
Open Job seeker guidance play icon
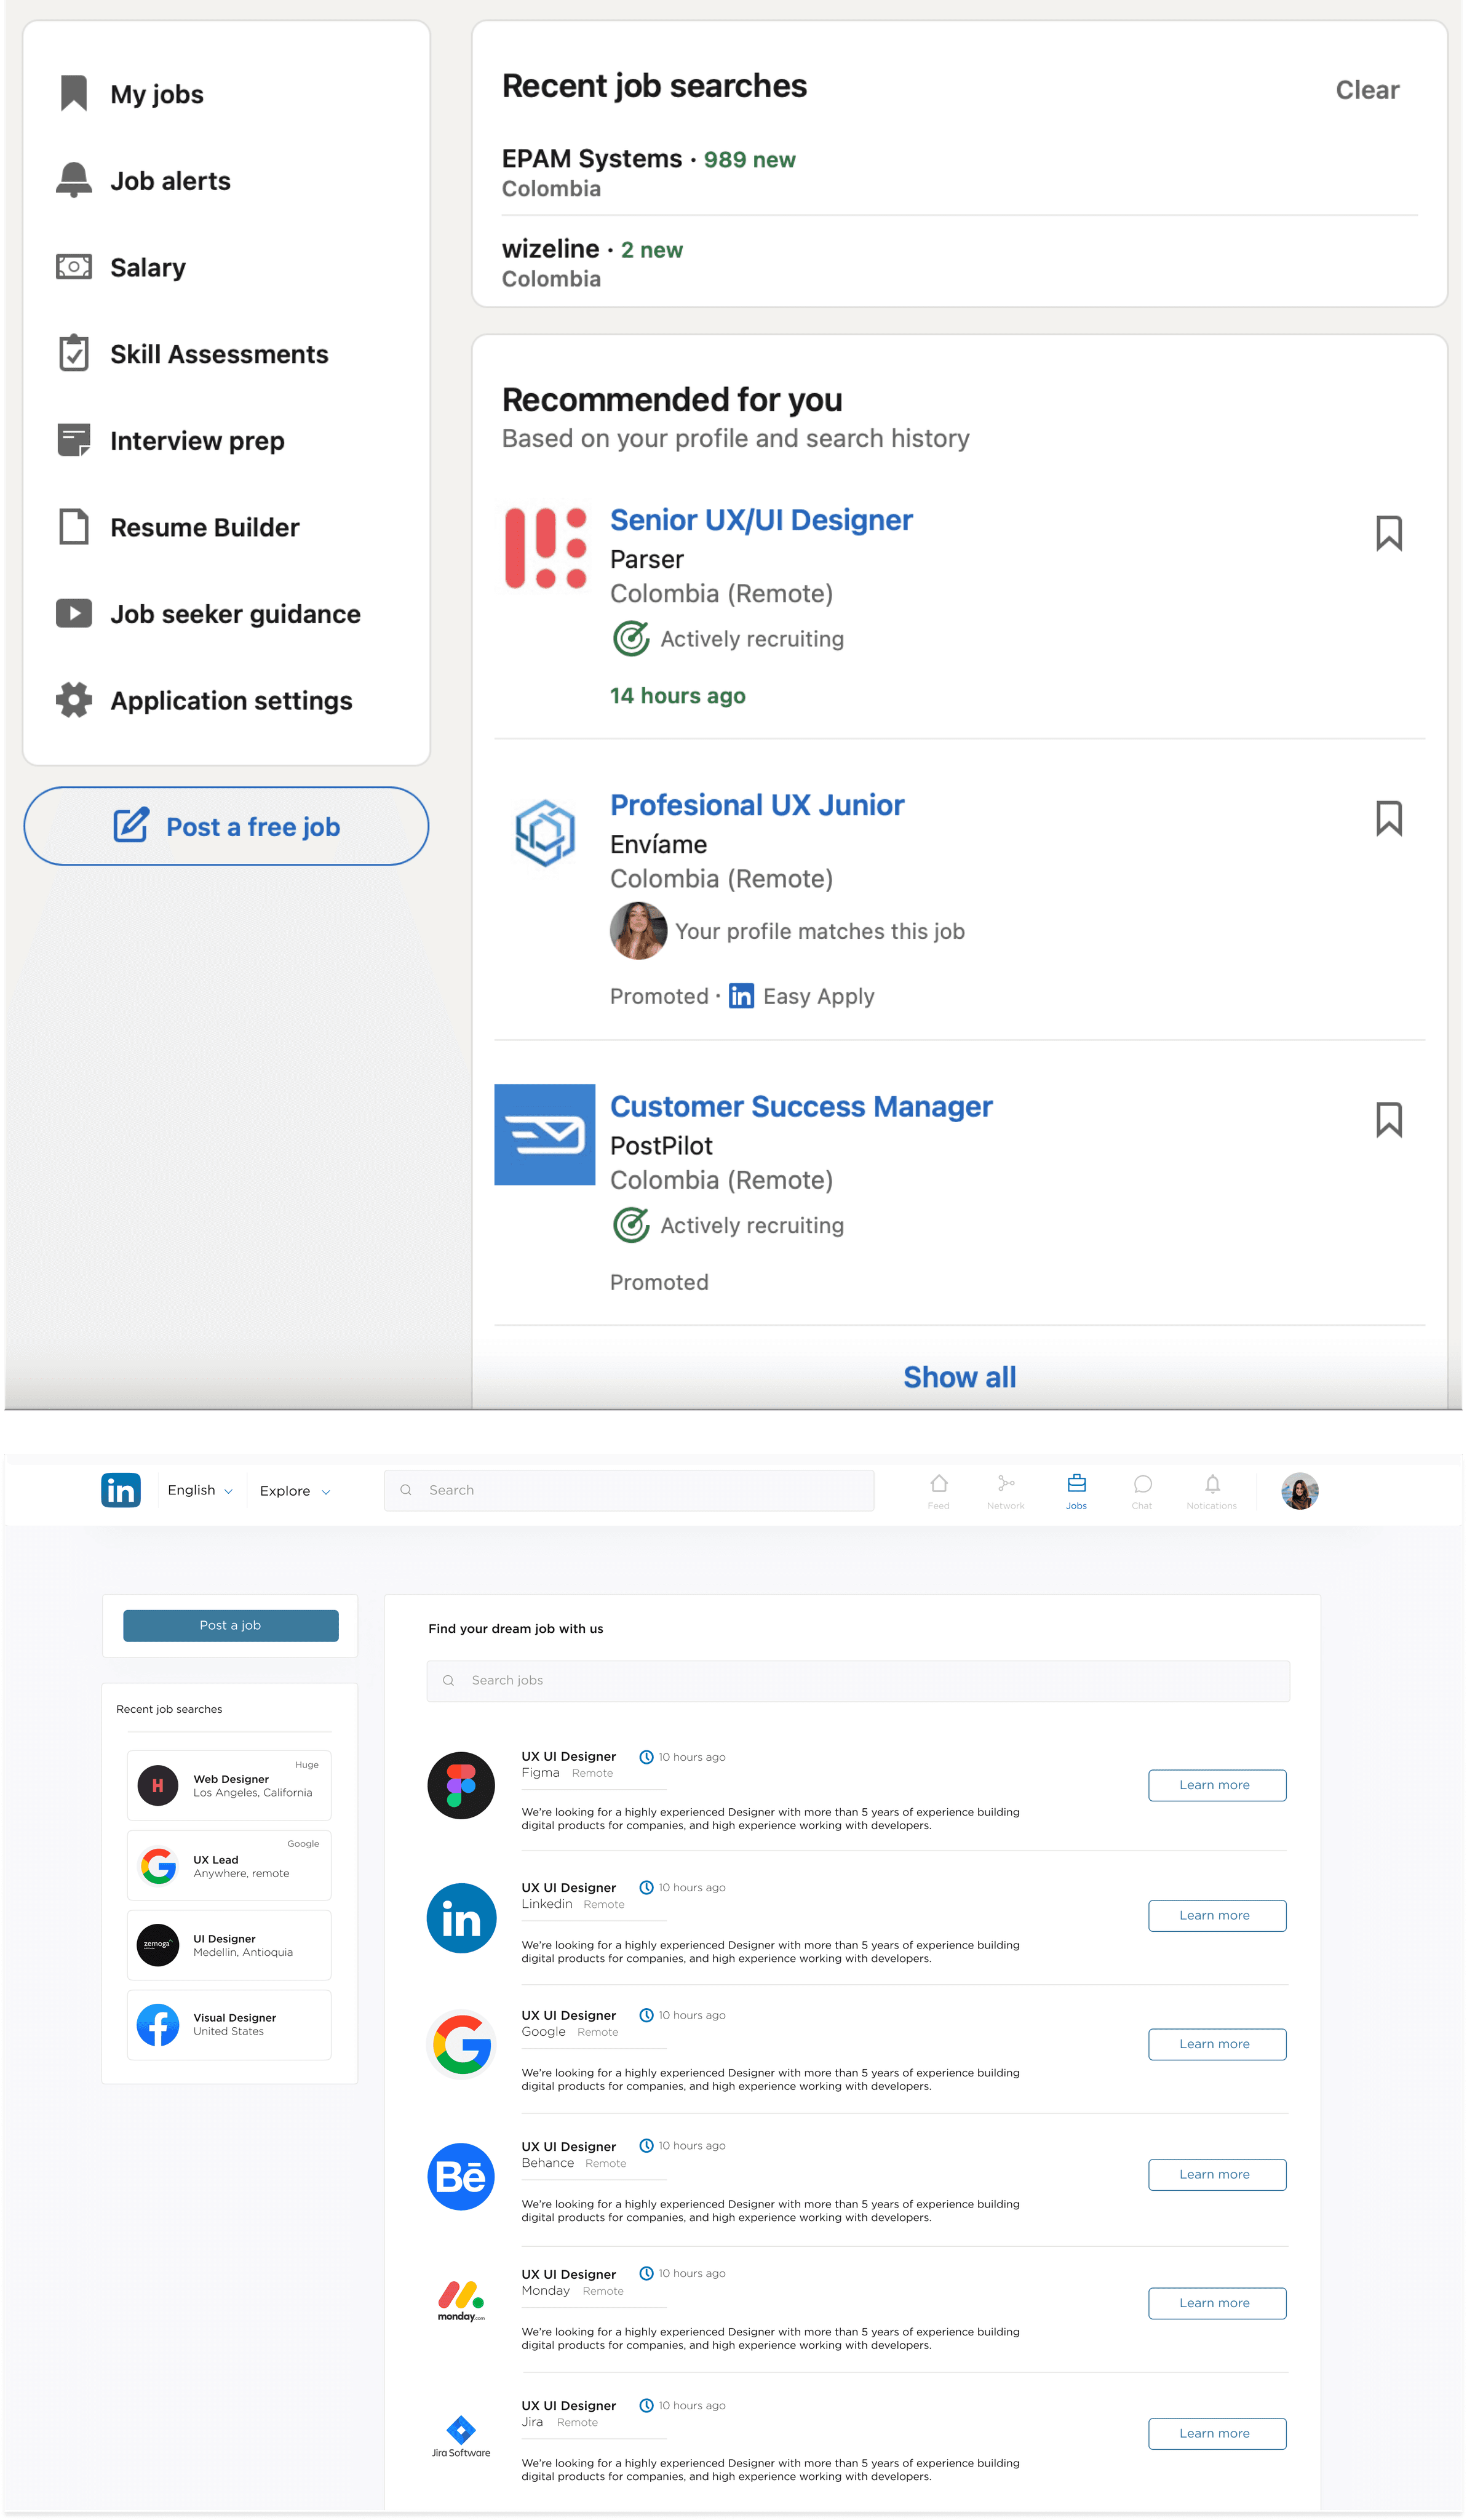click(x=73, y=614)
